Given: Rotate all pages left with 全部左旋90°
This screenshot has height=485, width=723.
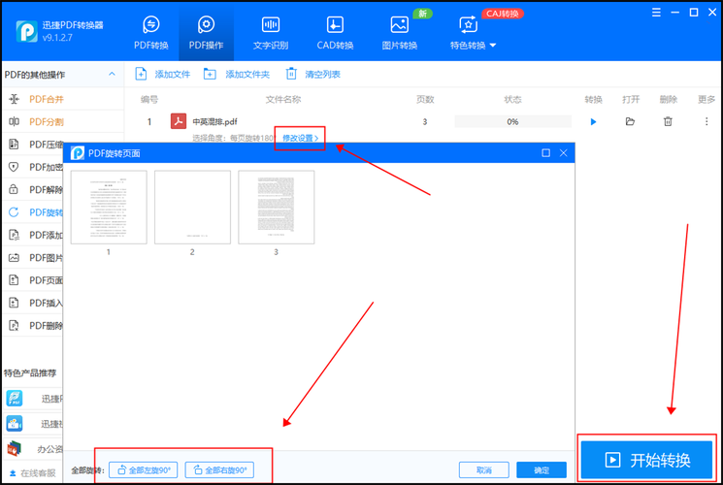Looking at the screenshot, I should (143, 470).
